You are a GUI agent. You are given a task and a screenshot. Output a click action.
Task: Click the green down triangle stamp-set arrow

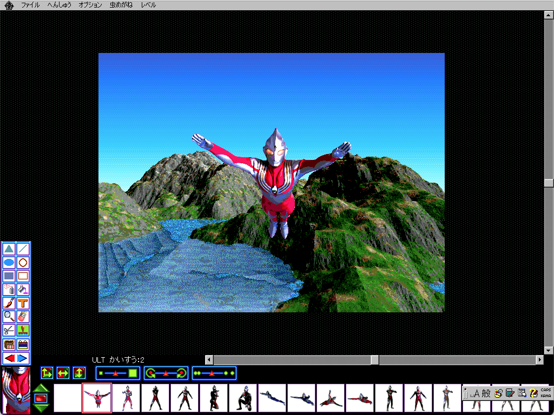pos(41,408)
